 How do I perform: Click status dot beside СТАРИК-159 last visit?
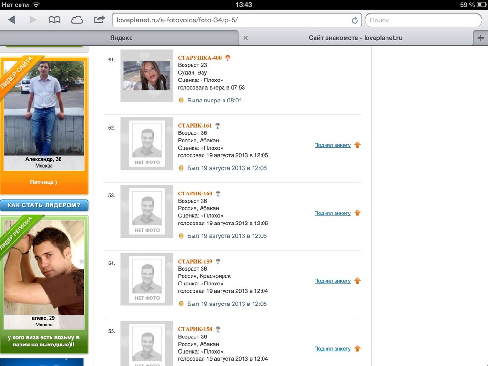coord(181,304)
